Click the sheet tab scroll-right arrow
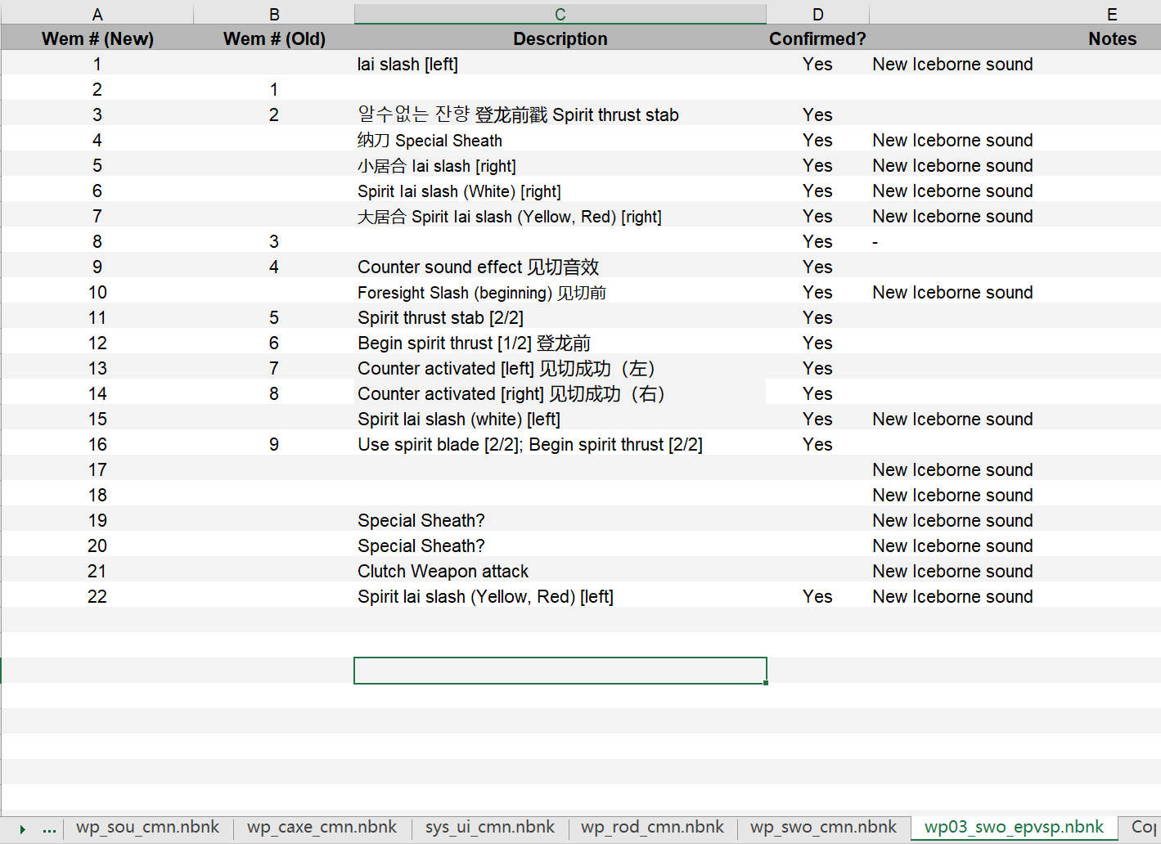Screen dimensions: 1161x844 click(x=22, y=828)
